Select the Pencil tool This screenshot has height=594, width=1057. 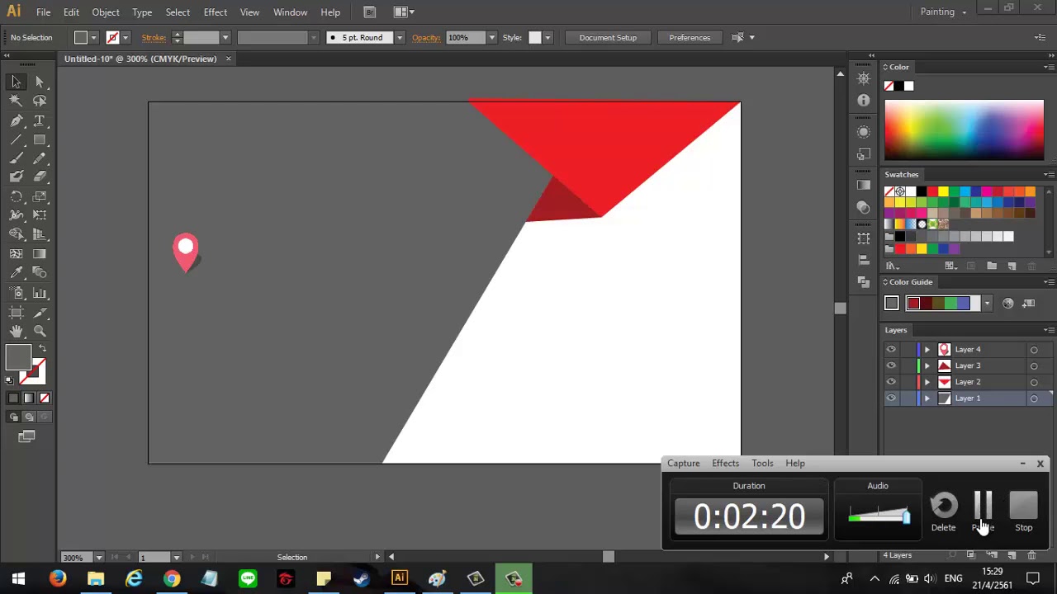point(40,158)
